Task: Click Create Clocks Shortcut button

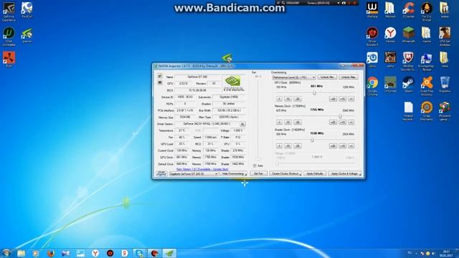Action: point(285,173)
